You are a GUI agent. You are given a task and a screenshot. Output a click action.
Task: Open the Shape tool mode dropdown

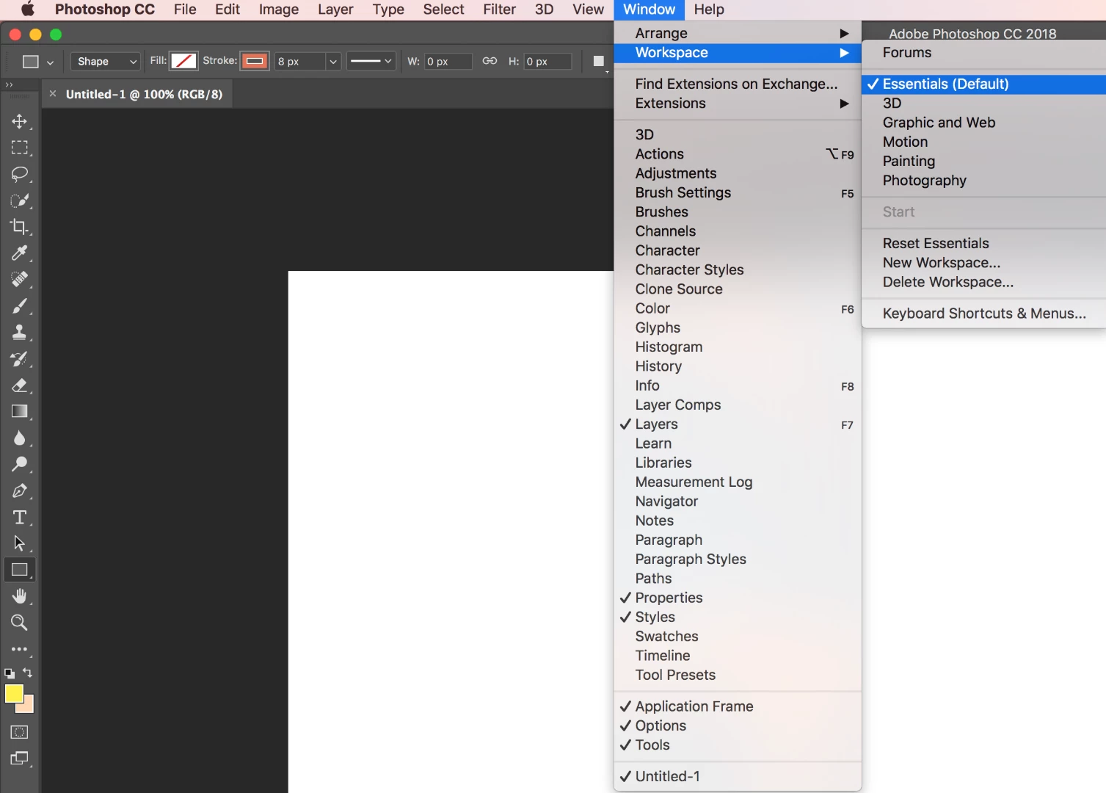[x=106, y=61]
